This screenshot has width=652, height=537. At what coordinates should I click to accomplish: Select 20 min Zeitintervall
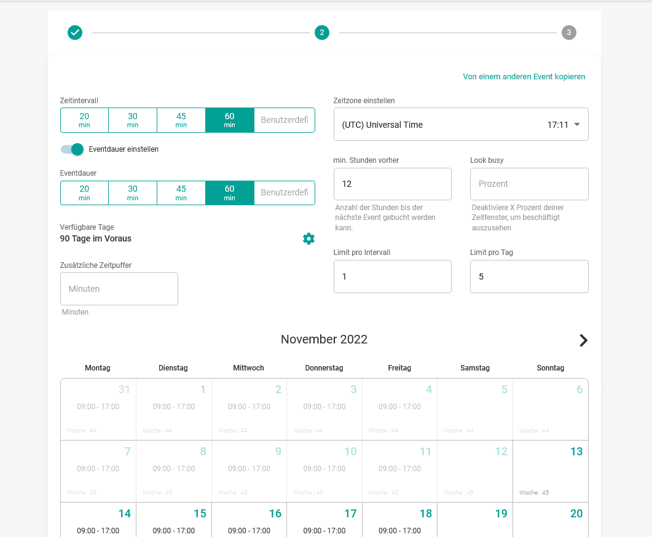(84, 120)
